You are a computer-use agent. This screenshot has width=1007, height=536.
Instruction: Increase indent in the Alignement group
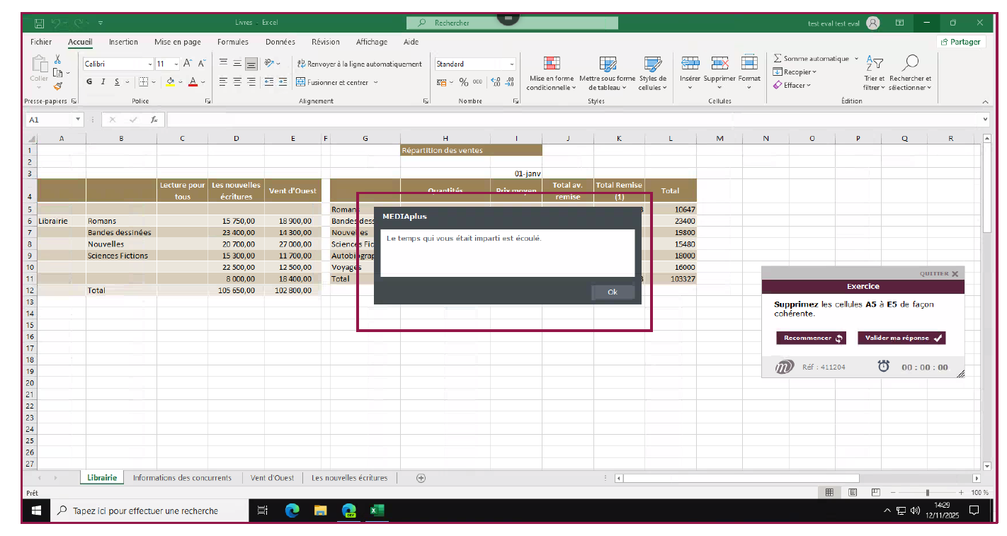283,82
